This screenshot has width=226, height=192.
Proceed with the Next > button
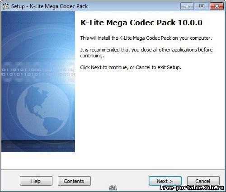pyautogui.click(x=165, y=181)
